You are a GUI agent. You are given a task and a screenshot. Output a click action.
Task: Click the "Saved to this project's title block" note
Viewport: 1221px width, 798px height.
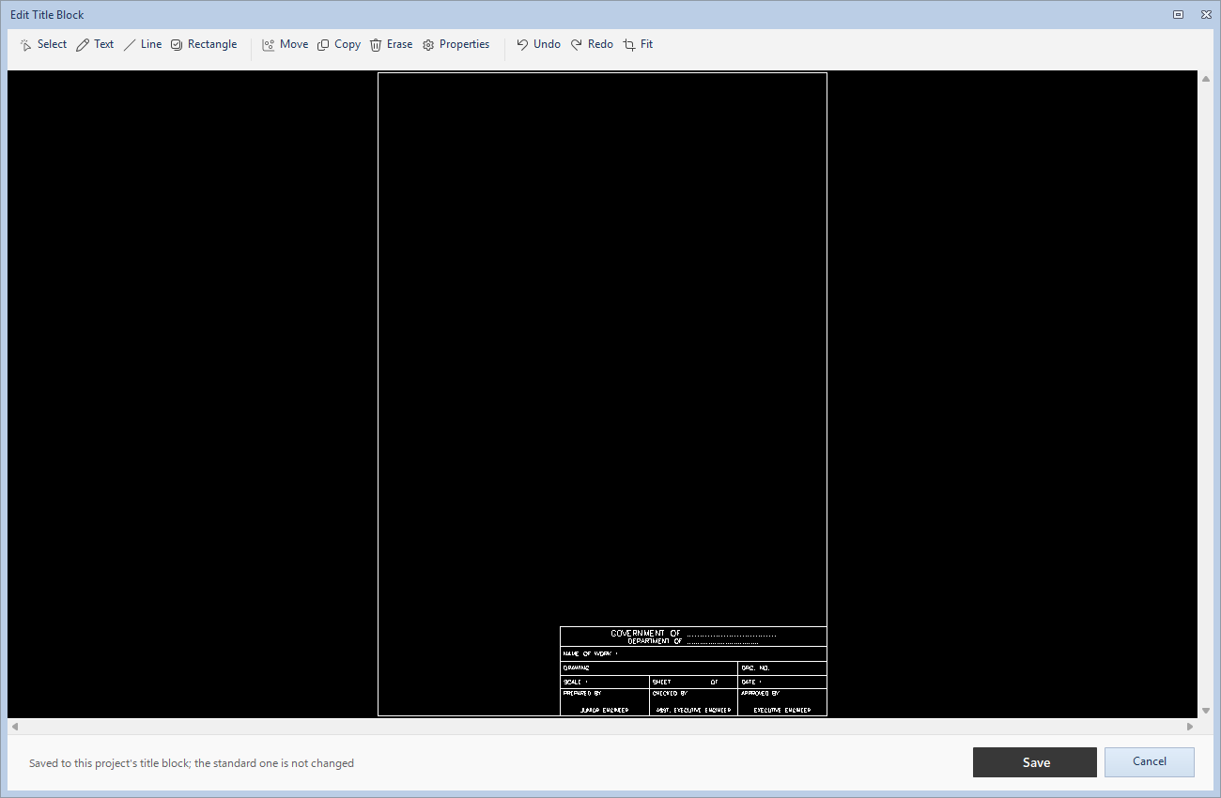[192, 763]
